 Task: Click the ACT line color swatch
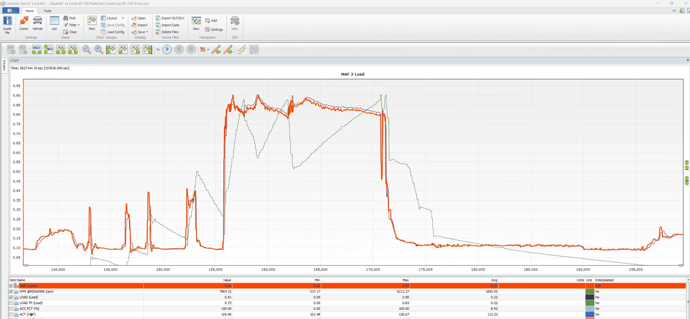pos(590,314)
